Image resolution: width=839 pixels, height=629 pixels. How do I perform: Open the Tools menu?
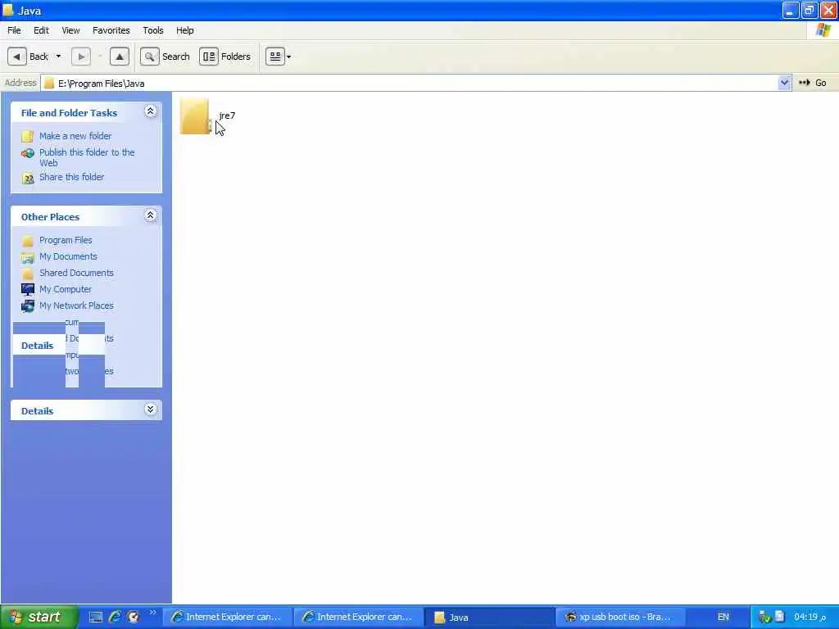click(x=153, y=30)
